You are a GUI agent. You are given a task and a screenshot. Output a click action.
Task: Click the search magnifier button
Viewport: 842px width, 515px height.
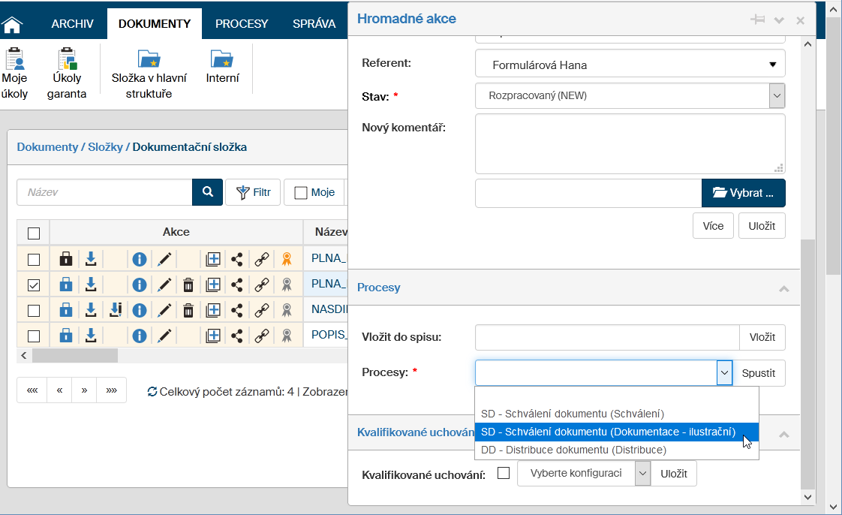207,192
